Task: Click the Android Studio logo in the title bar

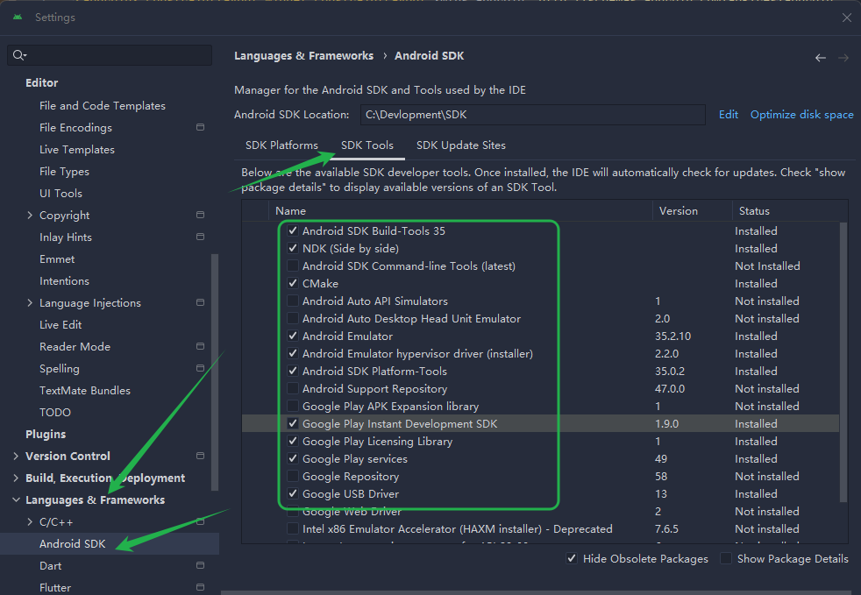Action: point(18,17)
